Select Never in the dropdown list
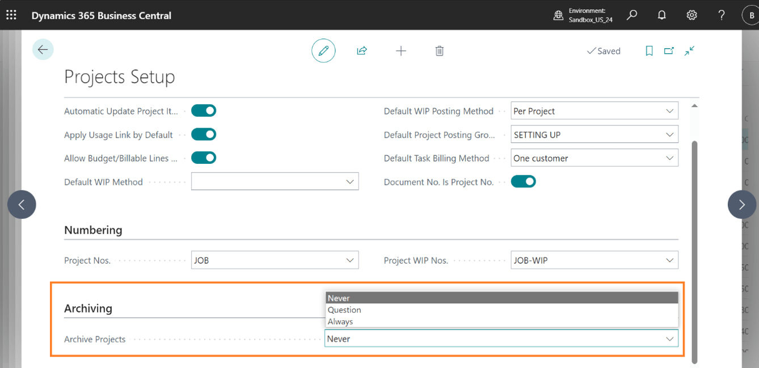This screenshot has width=759, height=368. click(501, 298)
